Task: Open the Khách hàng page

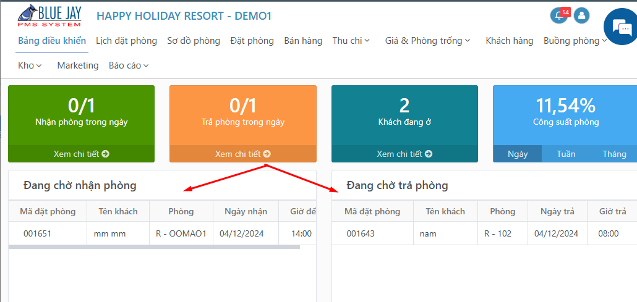Action: pos(510,41)
